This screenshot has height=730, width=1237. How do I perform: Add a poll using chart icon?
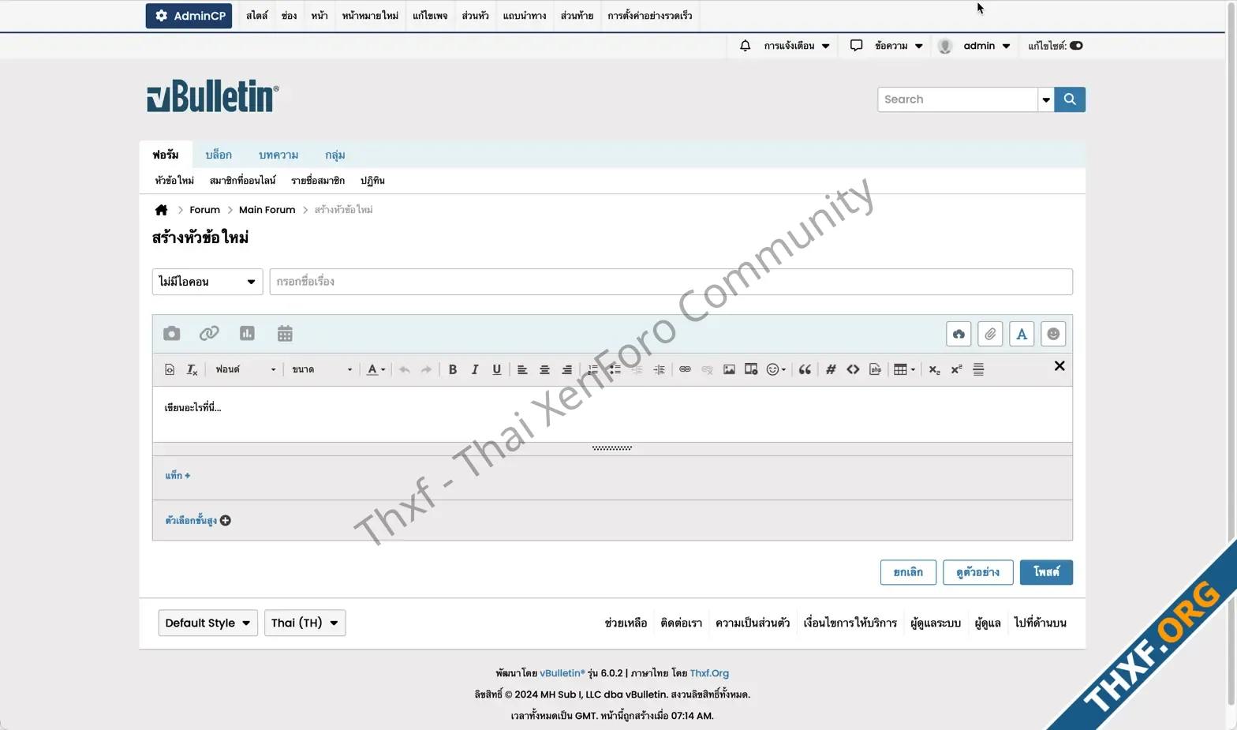[247, 334]
